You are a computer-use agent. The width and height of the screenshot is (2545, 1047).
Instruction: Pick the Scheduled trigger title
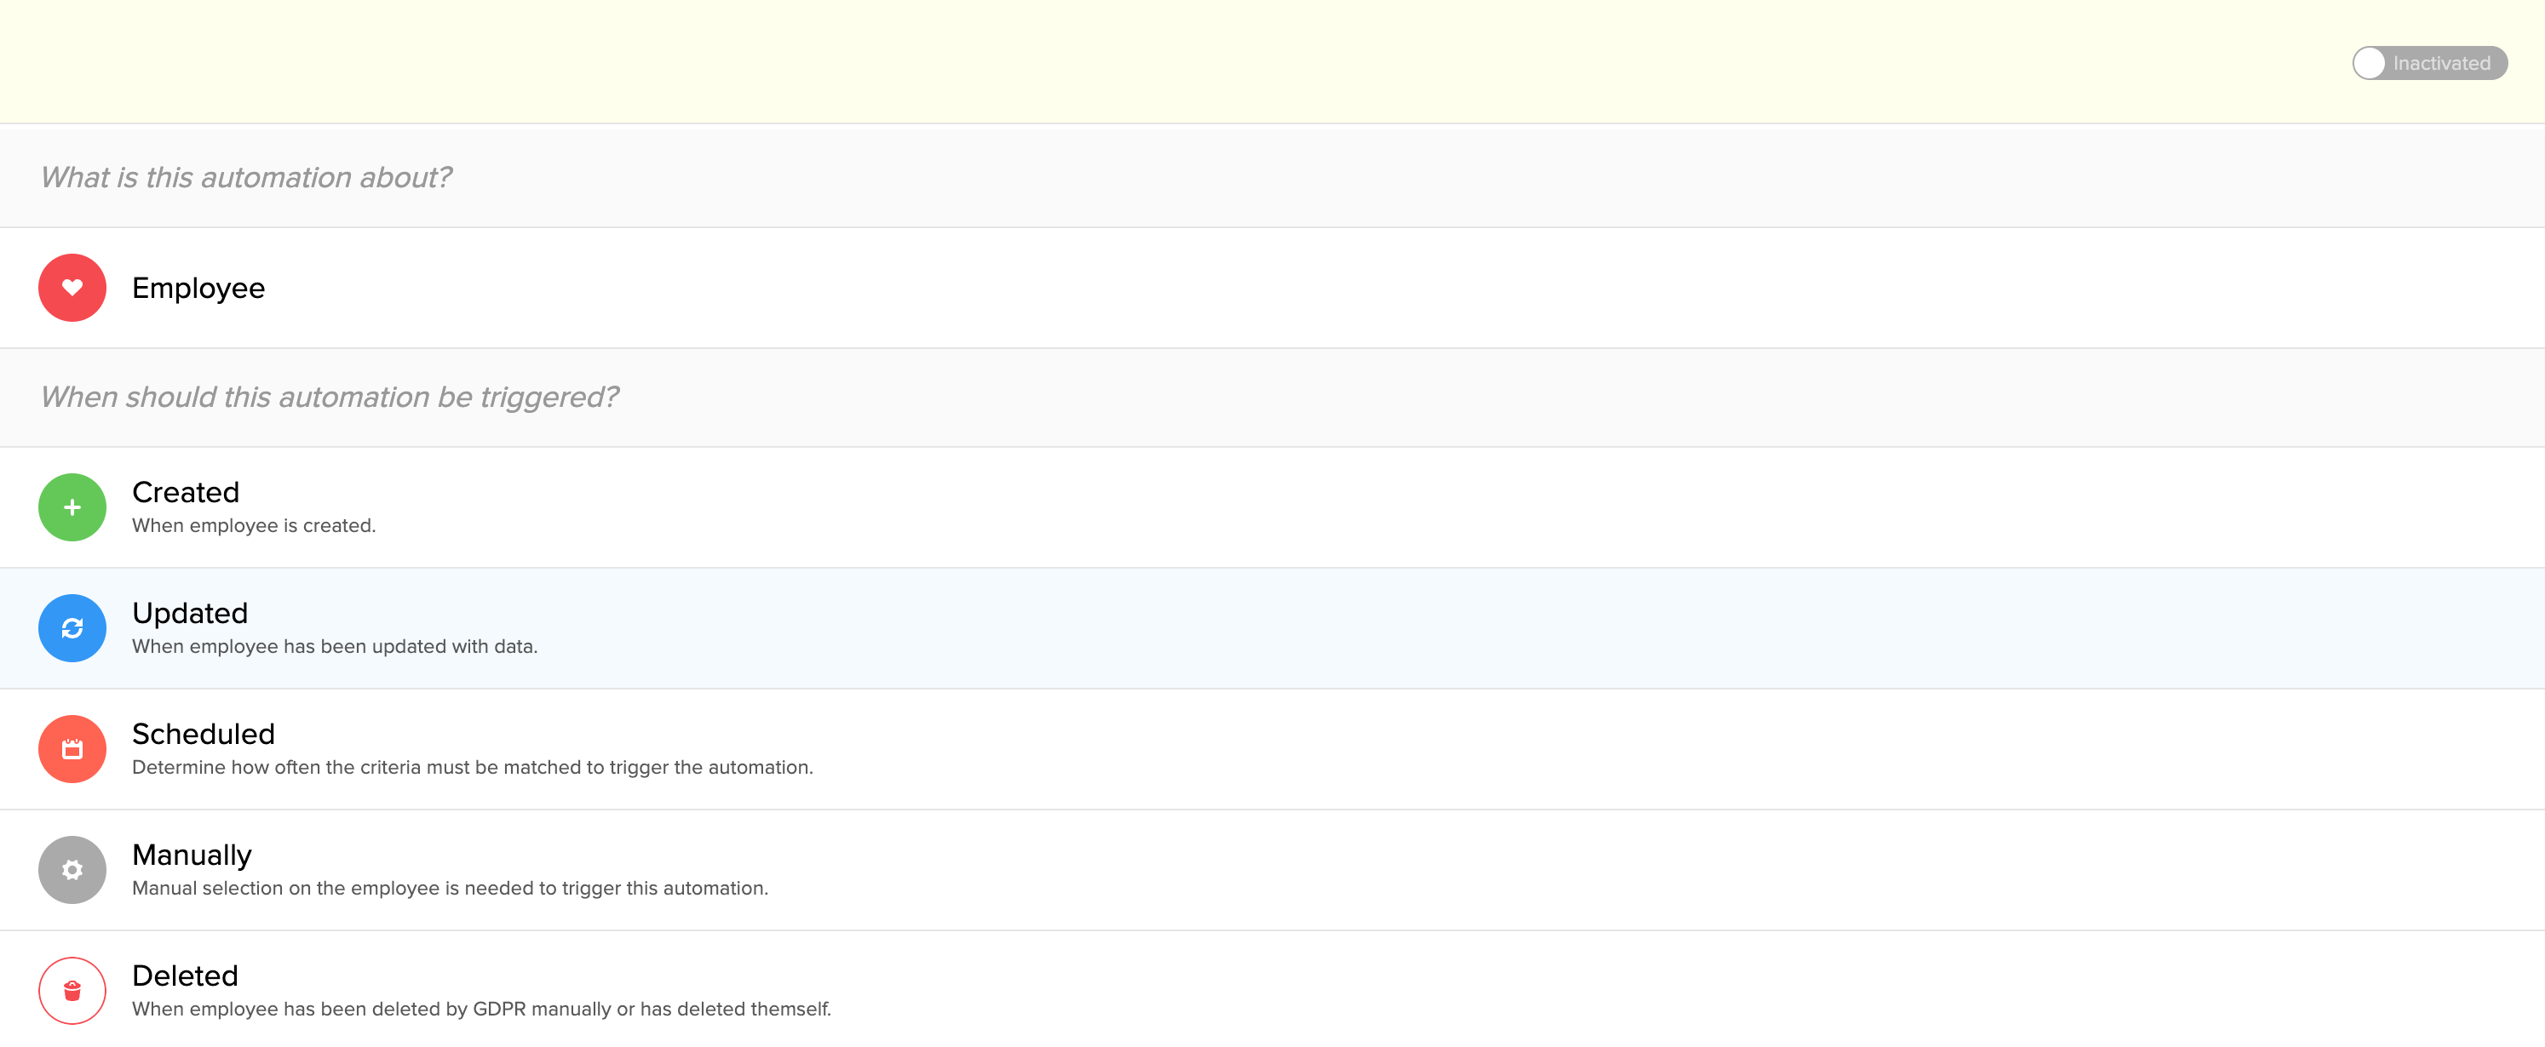[204, 734]
